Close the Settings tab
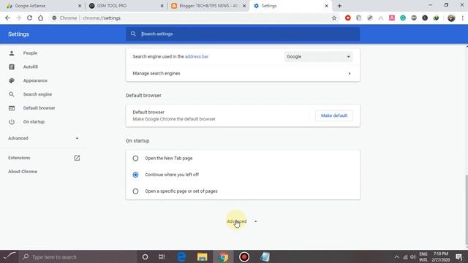The width and height of the screenshot is (468, 263). click(327, 6)
